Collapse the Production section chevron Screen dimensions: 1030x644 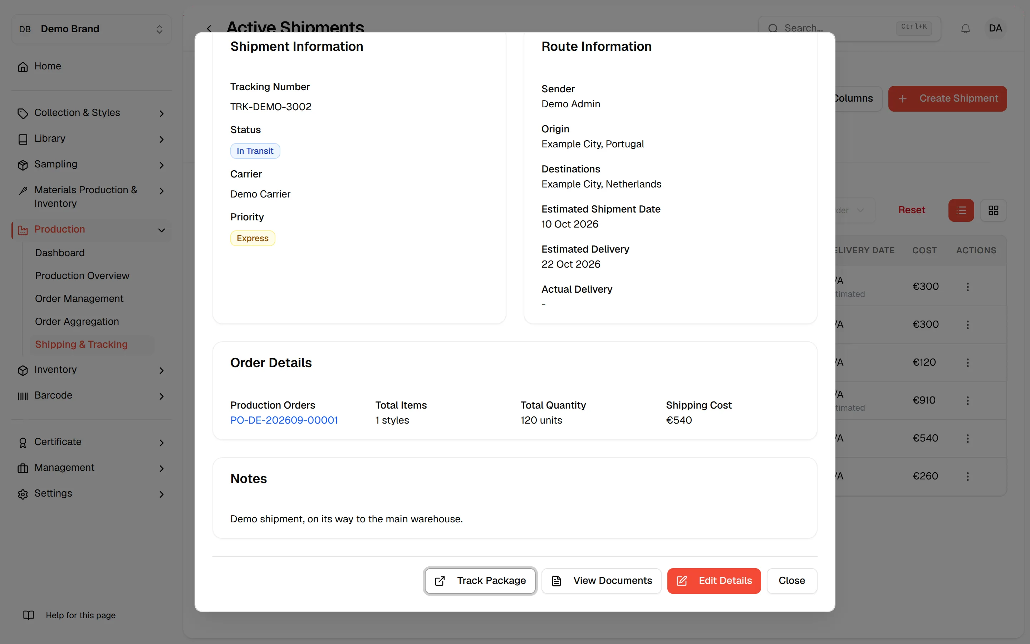pyautogui.click(x=161, y=230)
